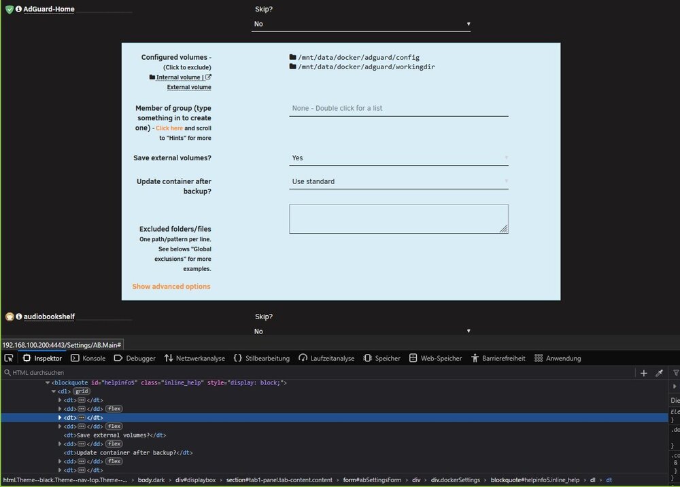
Task: Click the info icon beside AdGuard-Home
Action: pyautogui.click(x=18, y=9)
